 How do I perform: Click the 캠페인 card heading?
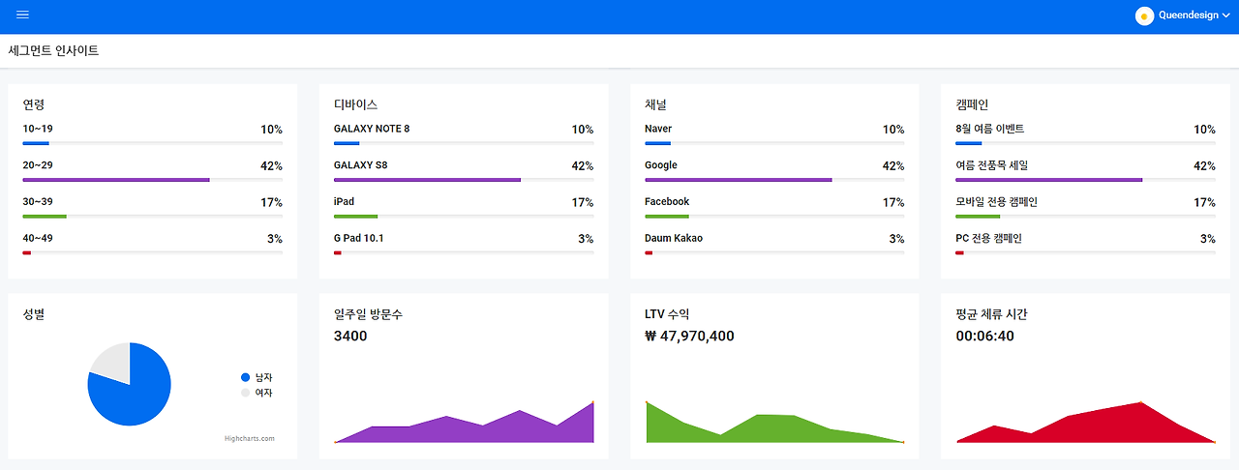tap(972, 104)
